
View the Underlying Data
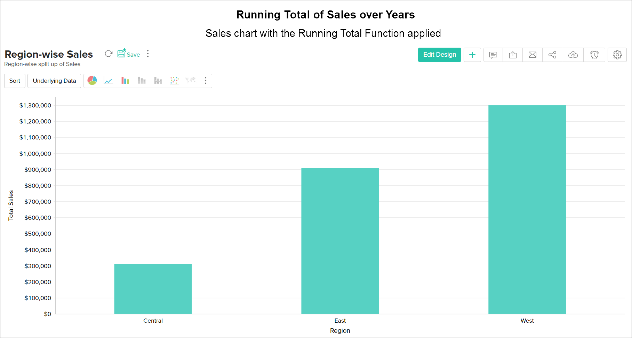54,81
